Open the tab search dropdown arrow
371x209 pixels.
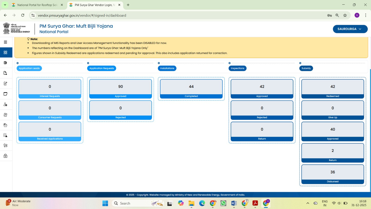click(5, 5)
